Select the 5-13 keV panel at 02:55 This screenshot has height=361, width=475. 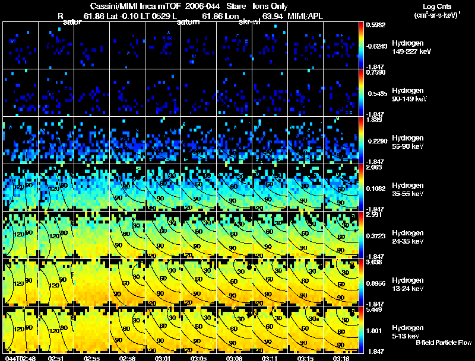click(92, 330)
